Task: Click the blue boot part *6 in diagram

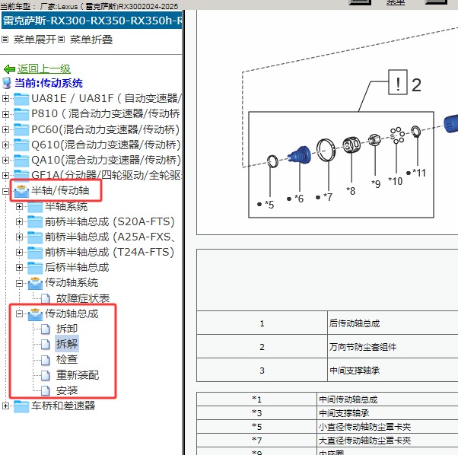Action: coord(300,154)
